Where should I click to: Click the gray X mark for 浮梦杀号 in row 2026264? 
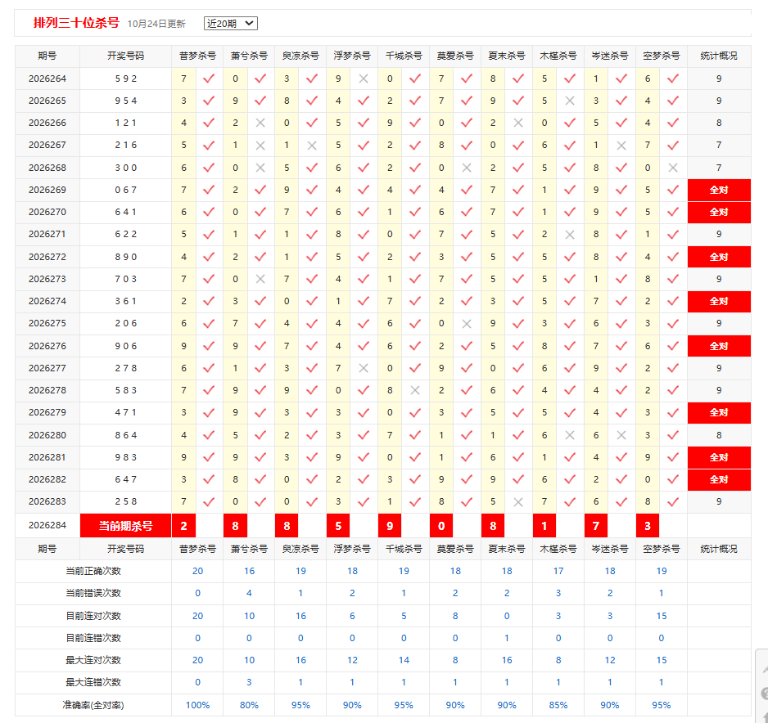pos(364,79)
